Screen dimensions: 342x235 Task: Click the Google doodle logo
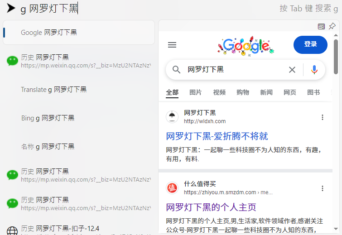pyautogui.click(x=246, y=46)
